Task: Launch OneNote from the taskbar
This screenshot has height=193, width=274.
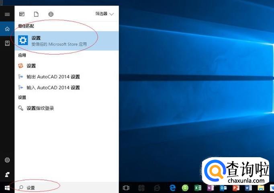Action: 211,188
